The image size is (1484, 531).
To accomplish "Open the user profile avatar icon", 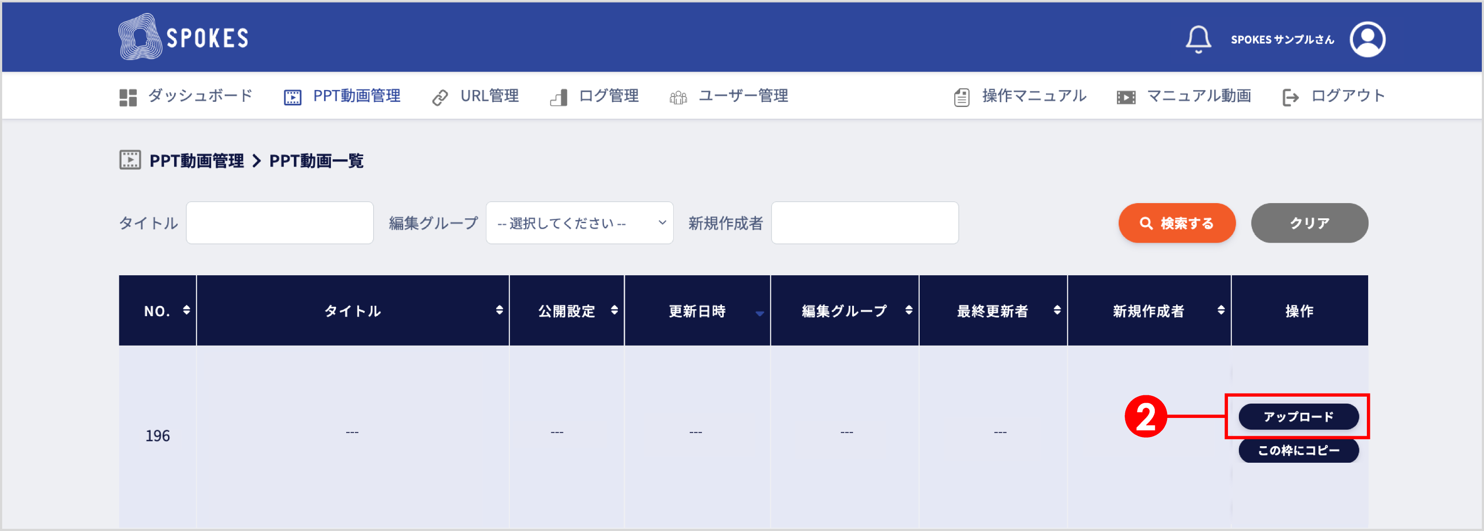I will (x=1368, y=39).
